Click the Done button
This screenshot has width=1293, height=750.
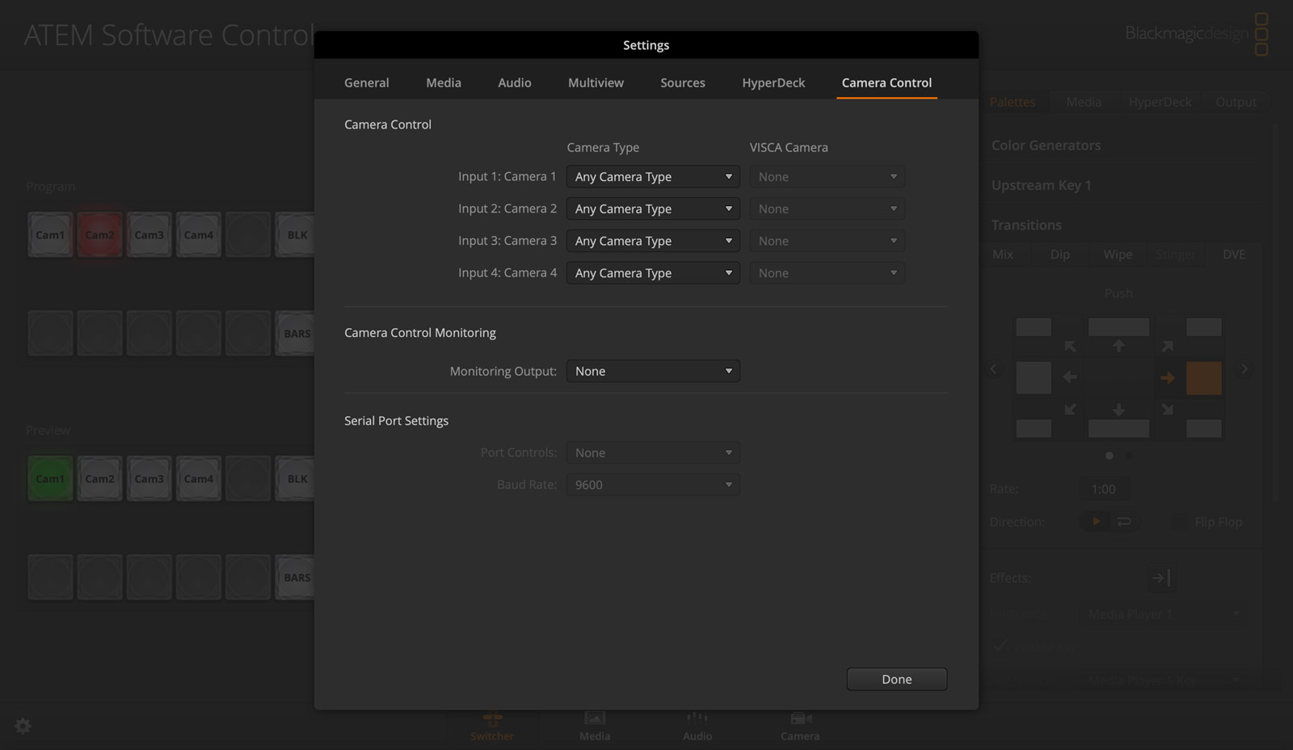pyautogui.click(x=896, y=679)
